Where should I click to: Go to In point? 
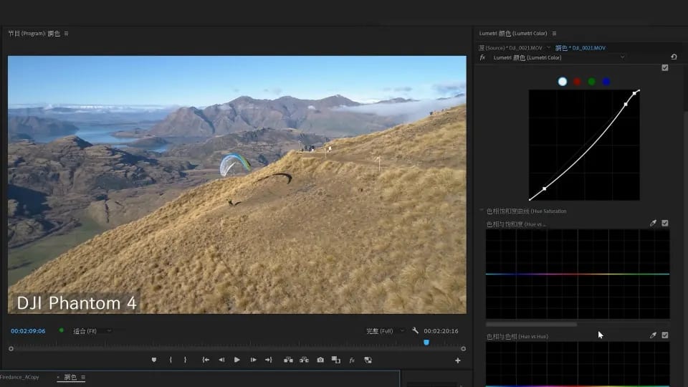(x=206, y=360)
